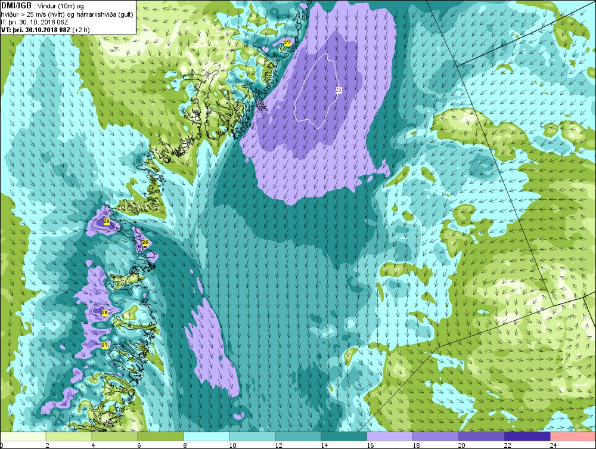This screenshot has height=449, width=596.
Task: Select the yellow '26' gust label
Action: (145, 242)
